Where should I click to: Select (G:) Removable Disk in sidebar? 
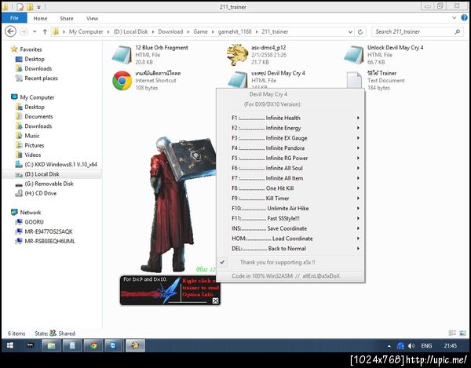[44, 184]
